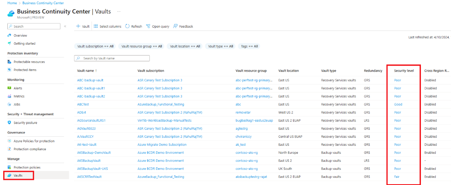Screen dimensions: 451x185
Task: Click the Protectable resources icon
Action: point(10,62)
